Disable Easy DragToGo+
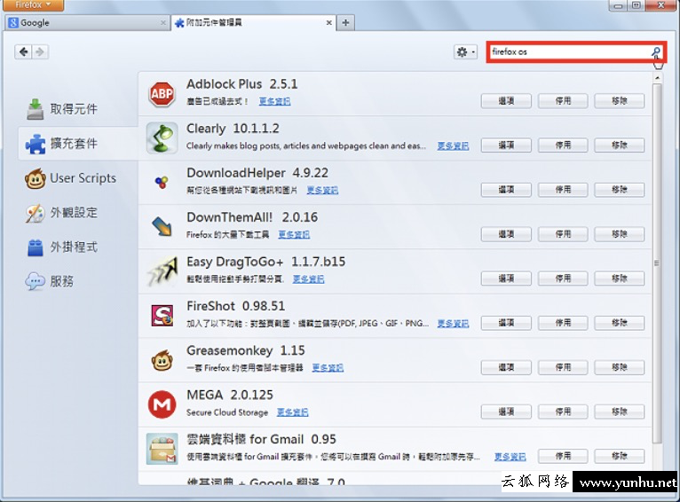 (x=563, y=278)
